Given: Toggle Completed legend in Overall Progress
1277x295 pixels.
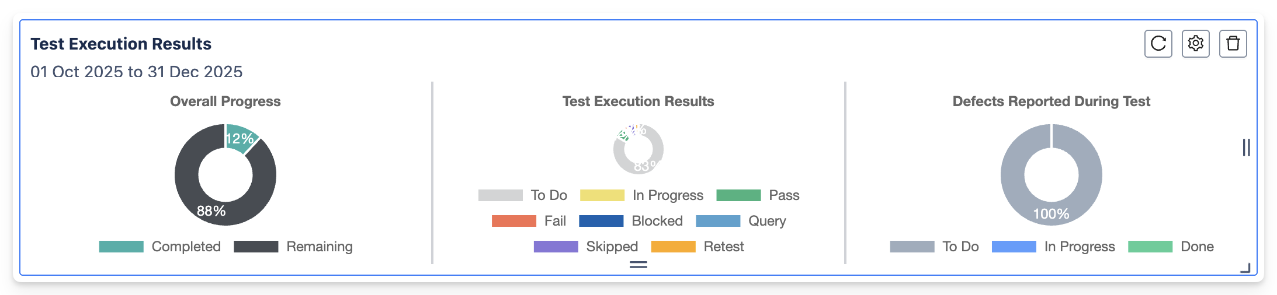Looking at the screenshot, I should coord(160,247).
